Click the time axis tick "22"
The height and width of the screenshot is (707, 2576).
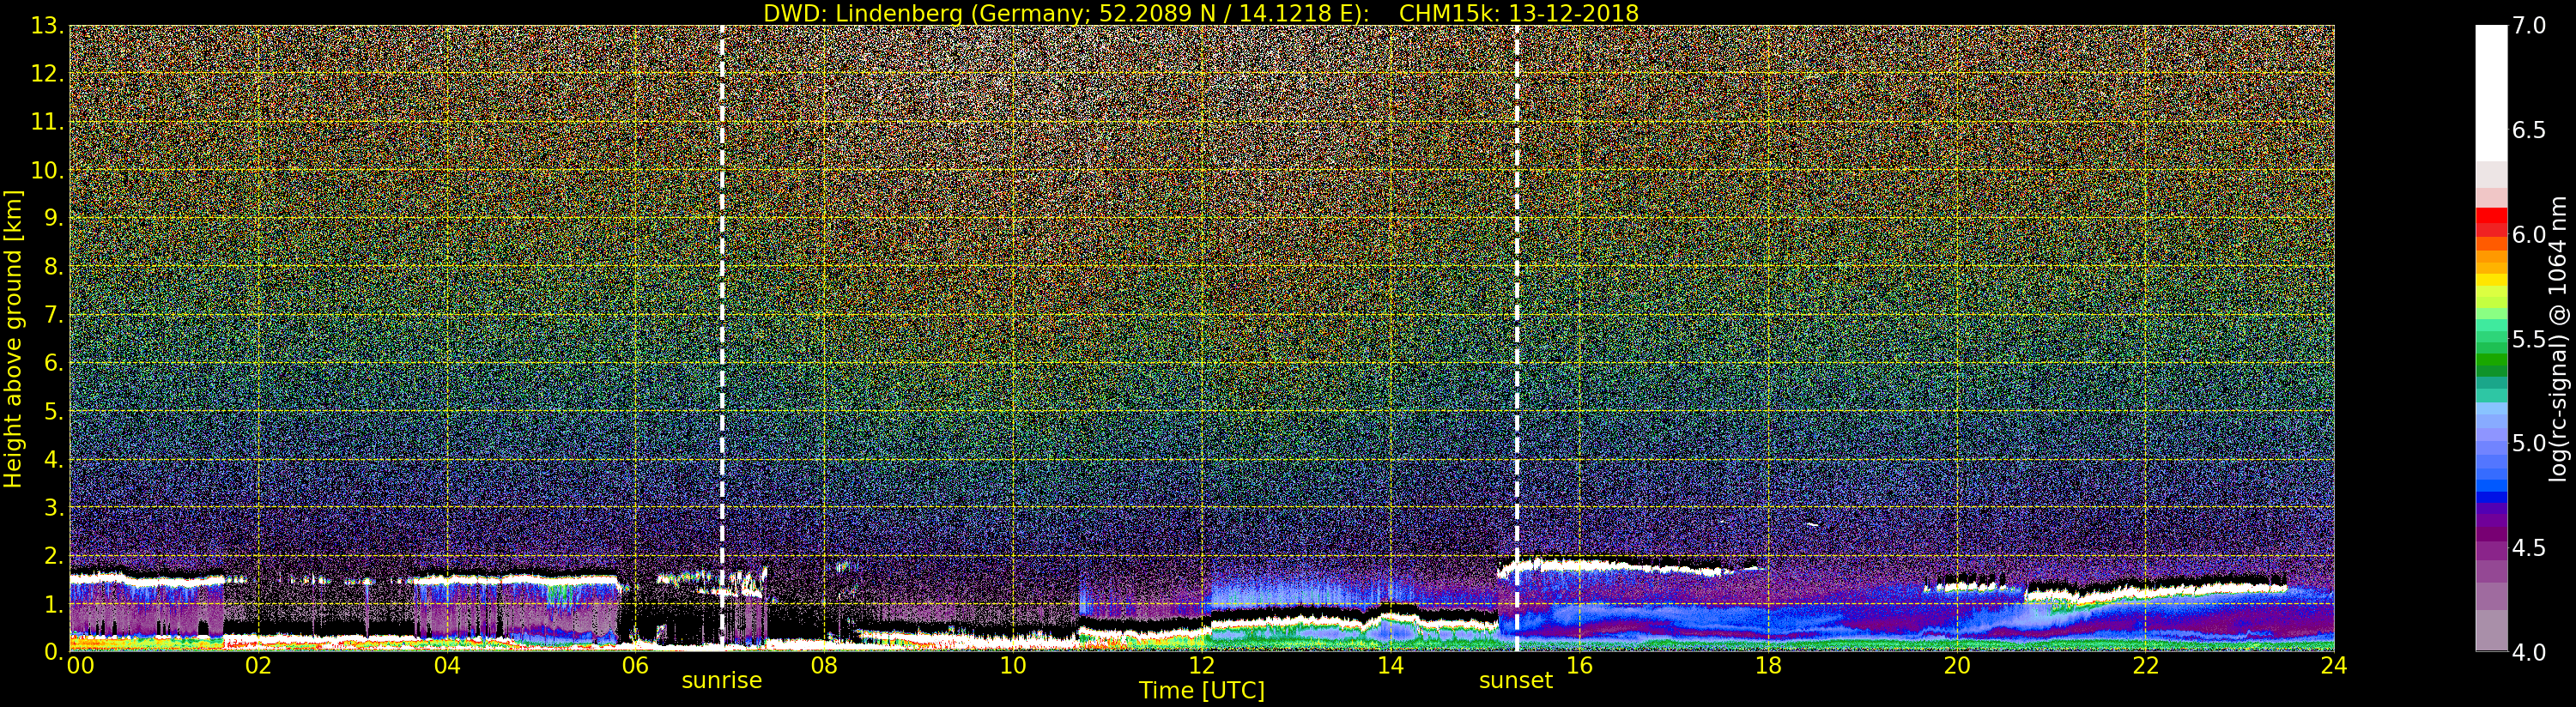click(2145, 666)
